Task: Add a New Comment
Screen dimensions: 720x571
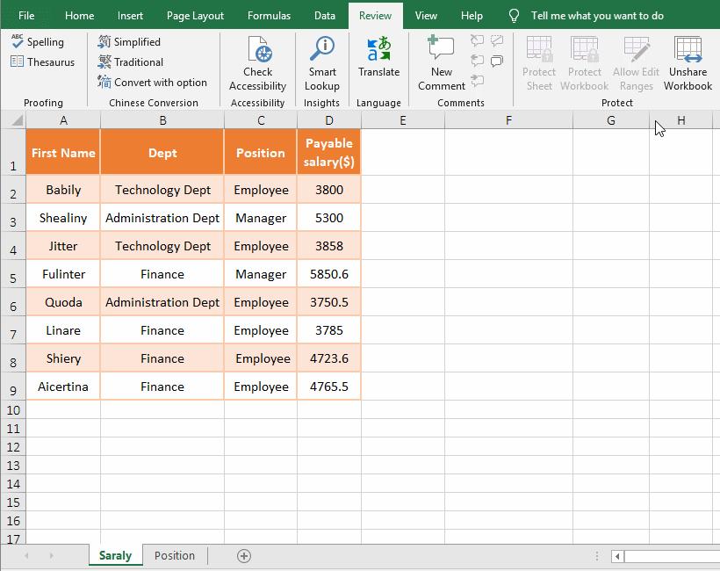Action: (442, 64)
